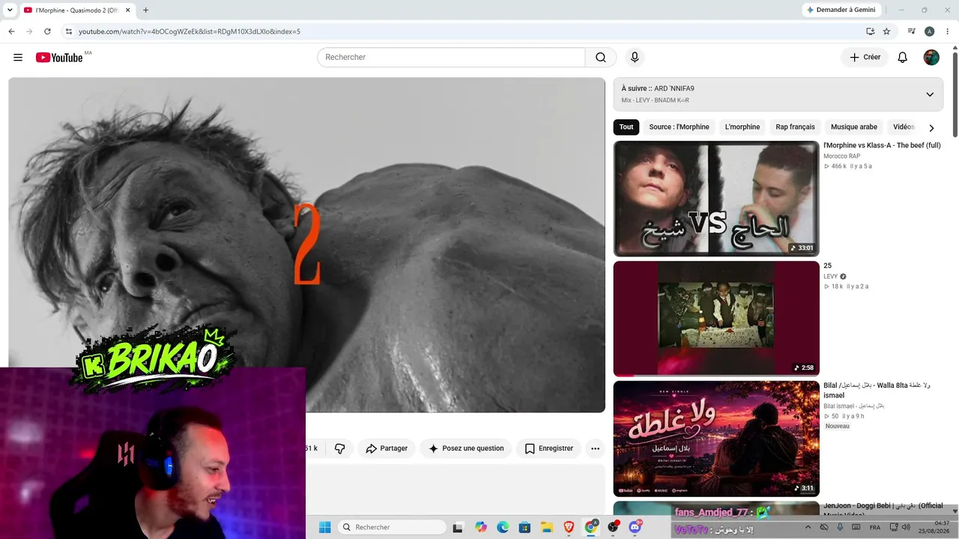Image resolution: width=959 pixels, height=539 pixels.
Task: Select the Vidéos filter chip
Action: coord(904,127)
